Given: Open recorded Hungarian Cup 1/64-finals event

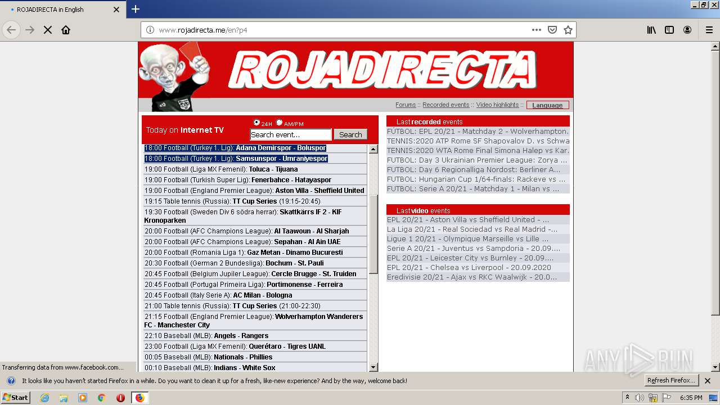Looking at the screenshot, I should [x=478, y=179].
